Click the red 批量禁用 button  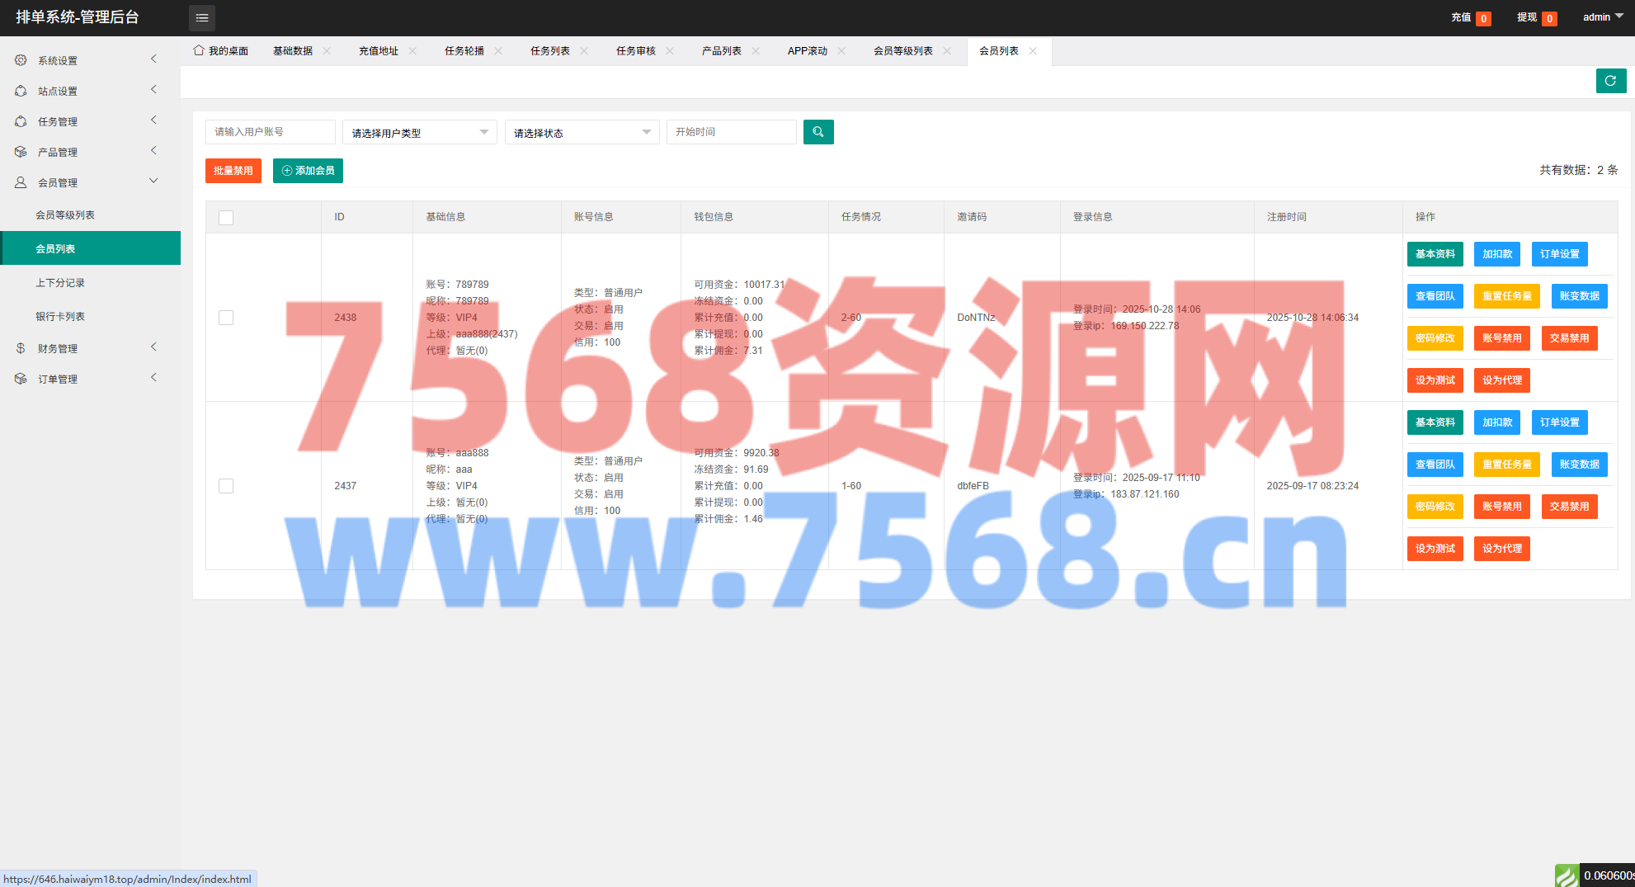[233, 171]
